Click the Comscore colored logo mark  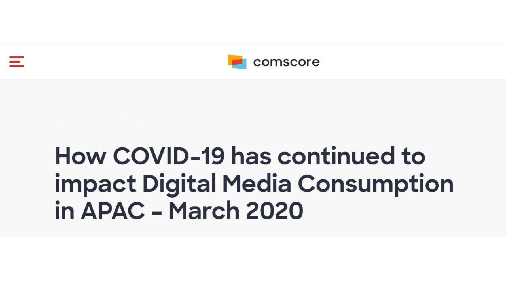(237, 62)
